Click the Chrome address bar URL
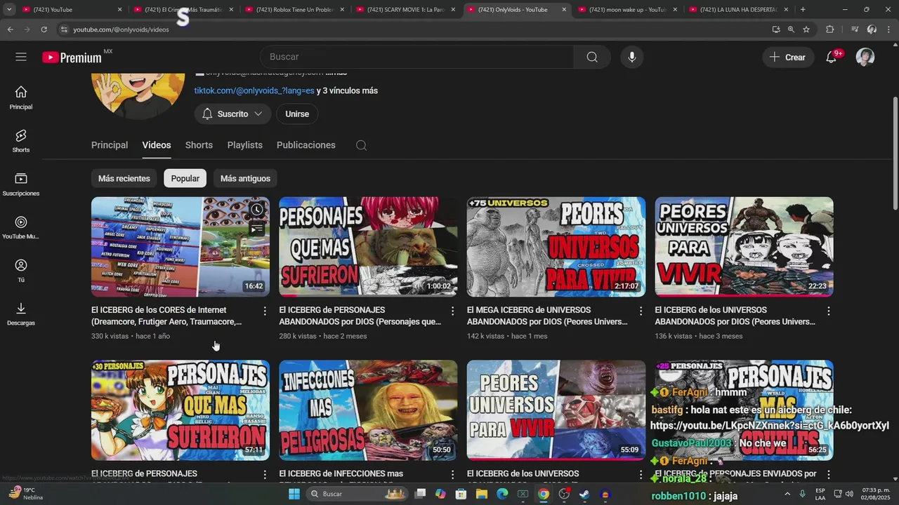Viewport: 899px width, 505px height. coord(121,29)
